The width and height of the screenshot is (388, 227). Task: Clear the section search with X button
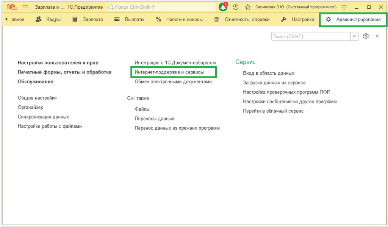tap(354, 36)
